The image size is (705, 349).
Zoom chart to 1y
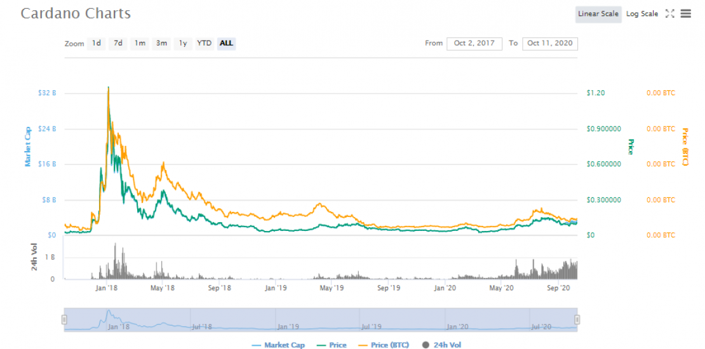183,43
